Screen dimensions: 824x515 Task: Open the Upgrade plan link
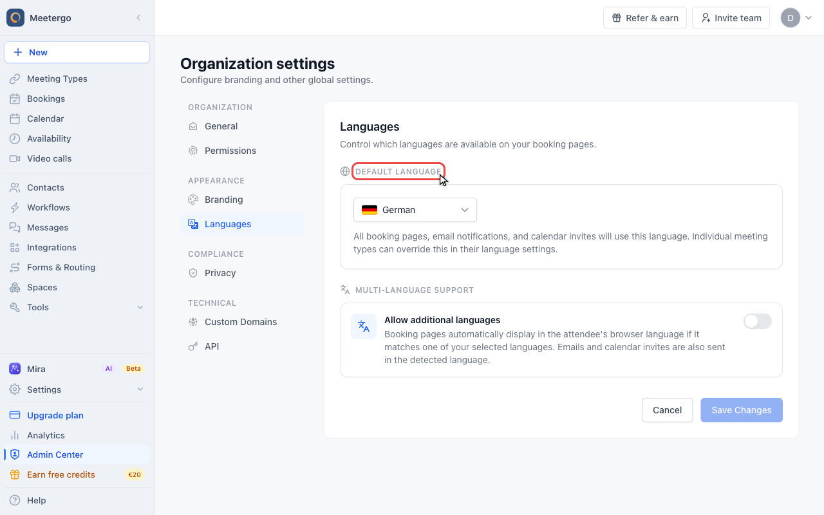click(x=55, y=415)
